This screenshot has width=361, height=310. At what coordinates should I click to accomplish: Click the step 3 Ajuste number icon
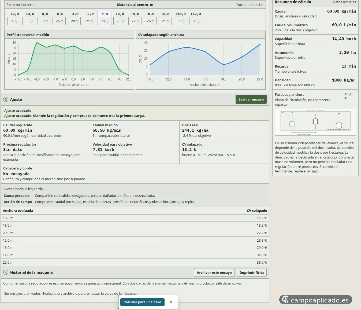pos(6,99)
